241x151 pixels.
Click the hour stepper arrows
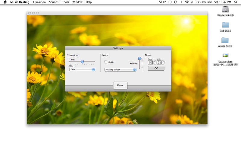pos(155,63)
